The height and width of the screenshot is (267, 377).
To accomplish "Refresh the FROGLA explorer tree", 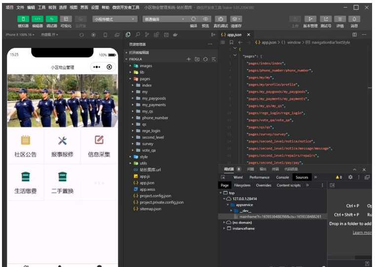I will click(205, 59).
